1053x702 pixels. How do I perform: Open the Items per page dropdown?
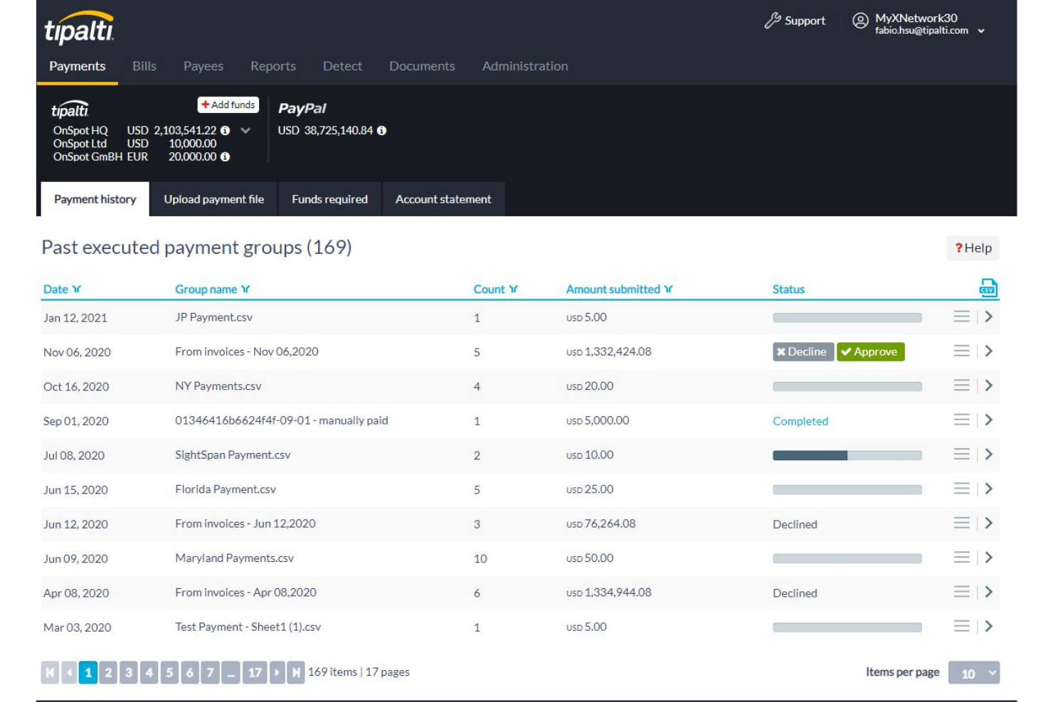pos(973,673)
